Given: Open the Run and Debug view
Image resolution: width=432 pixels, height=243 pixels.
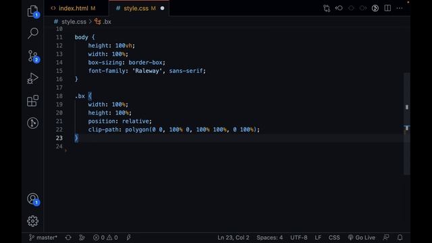Looking at the screenshot, I should 33,78.
